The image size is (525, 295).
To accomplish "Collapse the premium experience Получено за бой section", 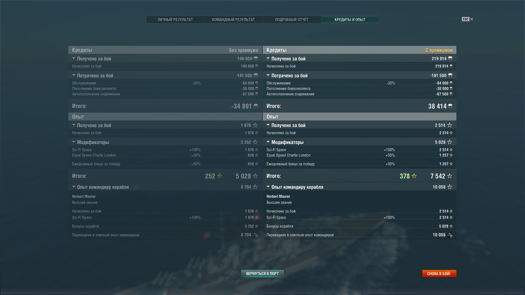I will coord(268,125).
